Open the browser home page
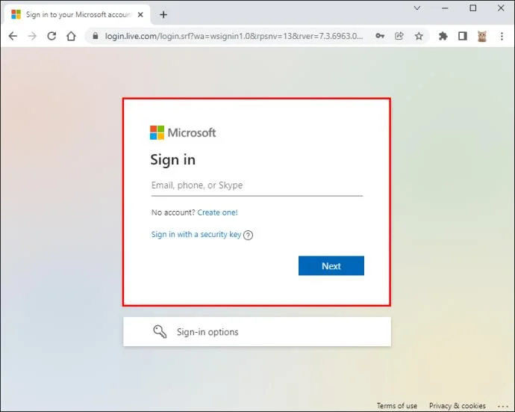The height and width of the screenshot is (412, 515). [x=71, y=36]
